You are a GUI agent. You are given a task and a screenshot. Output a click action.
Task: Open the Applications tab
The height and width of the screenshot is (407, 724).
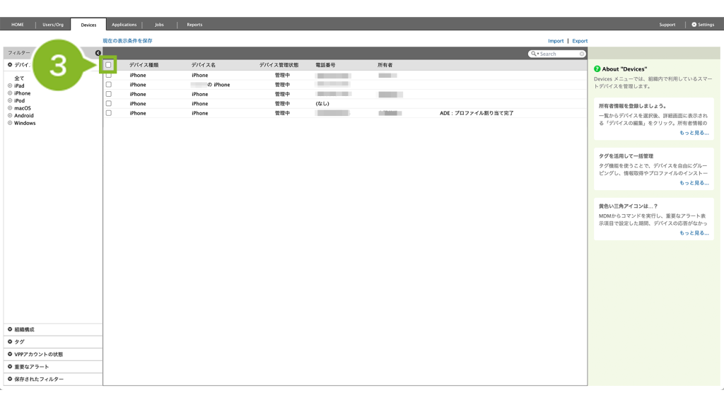click(124, 25)
